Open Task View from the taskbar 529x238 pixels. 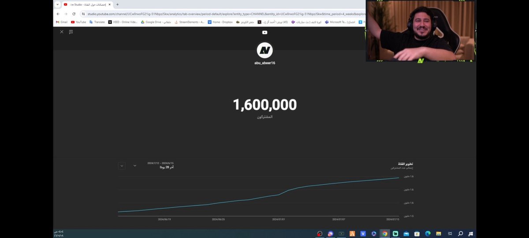point(450,234)
